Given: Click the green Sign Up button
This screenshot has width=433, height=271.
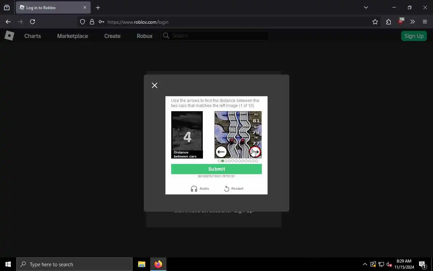Looking at the screenshot, I should [414, 36].
